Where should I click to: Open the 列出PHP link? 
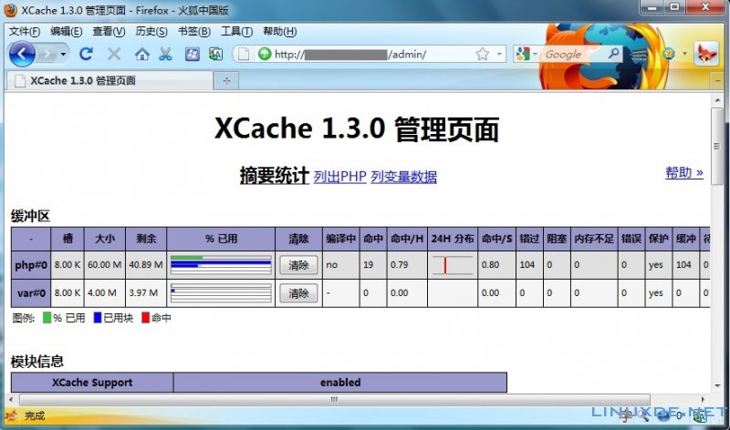point(339,177)
